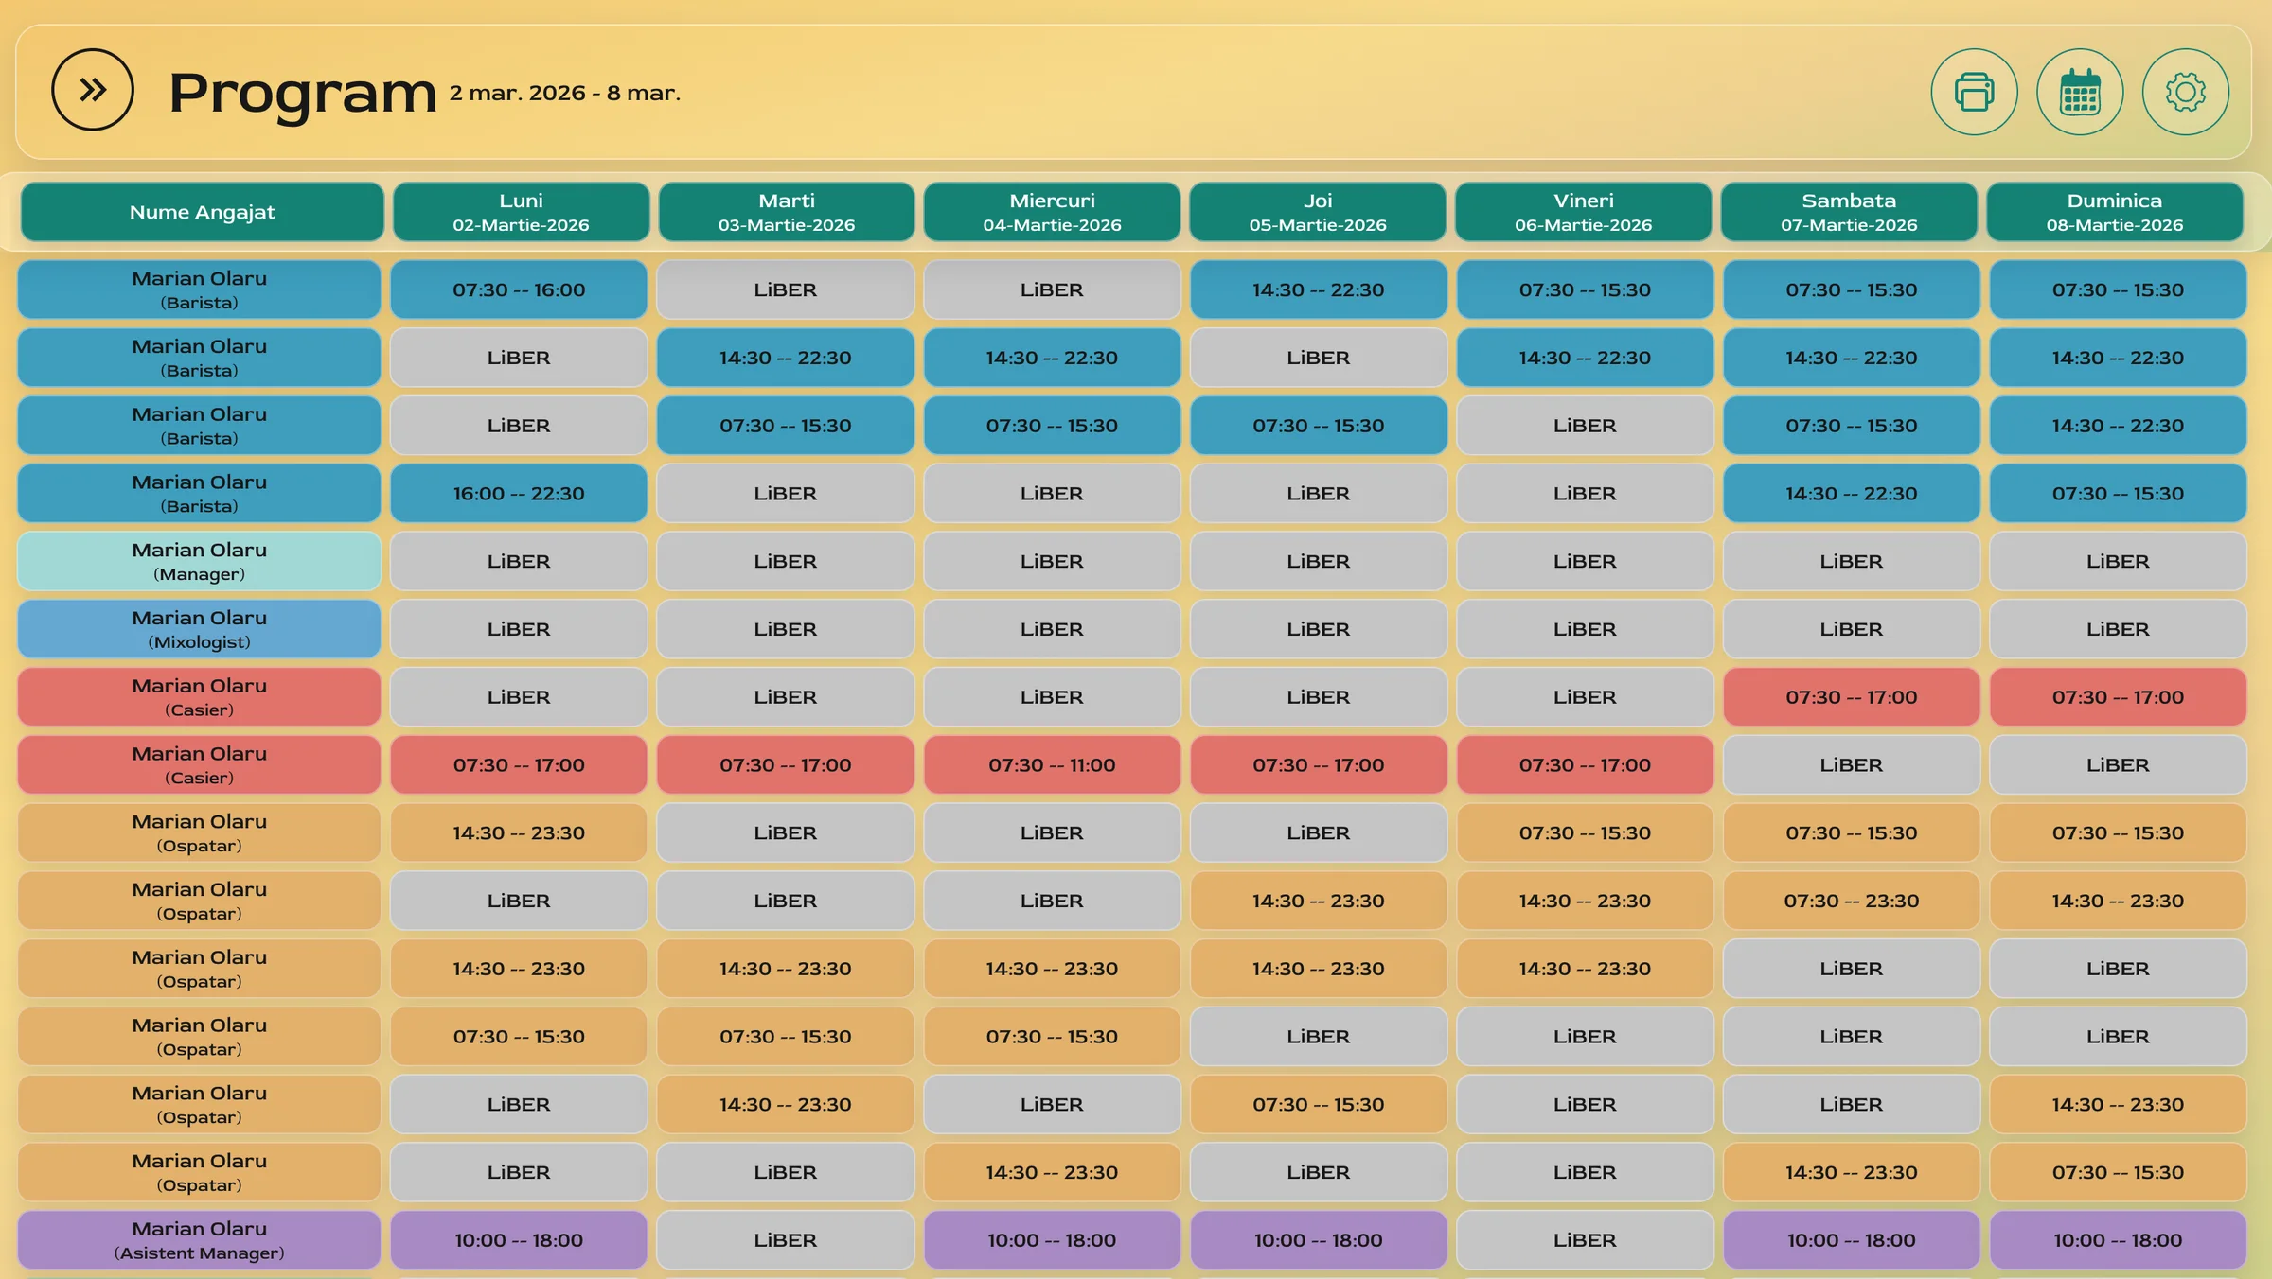Viewport: 2272px width, 1279px height.
Task: Open settings gear icon
Action: click(x=2185, y=92)
